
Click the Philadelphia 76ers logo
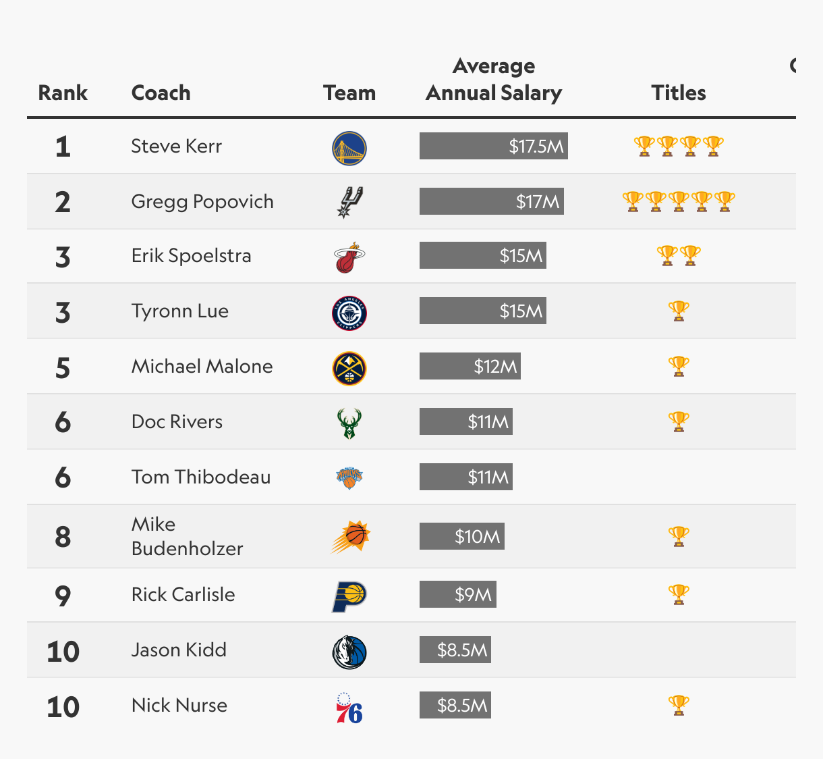click(x=349, y=708)
